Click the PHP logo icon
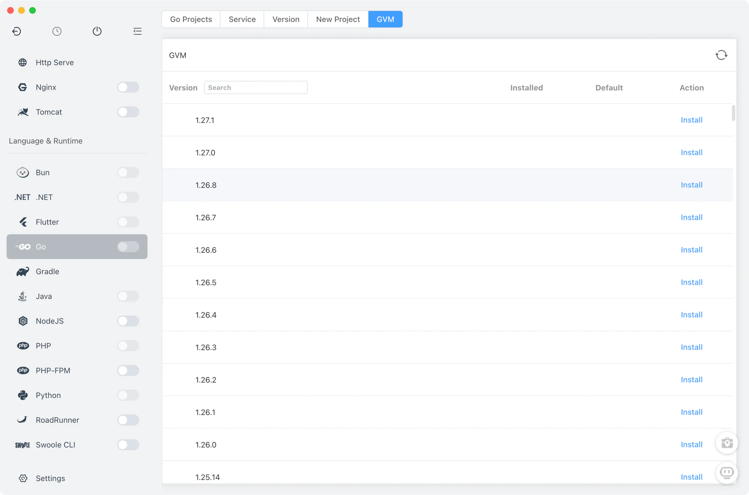This screenshot has height=495, width=749. pyautogui.click(x=23, y=346)
